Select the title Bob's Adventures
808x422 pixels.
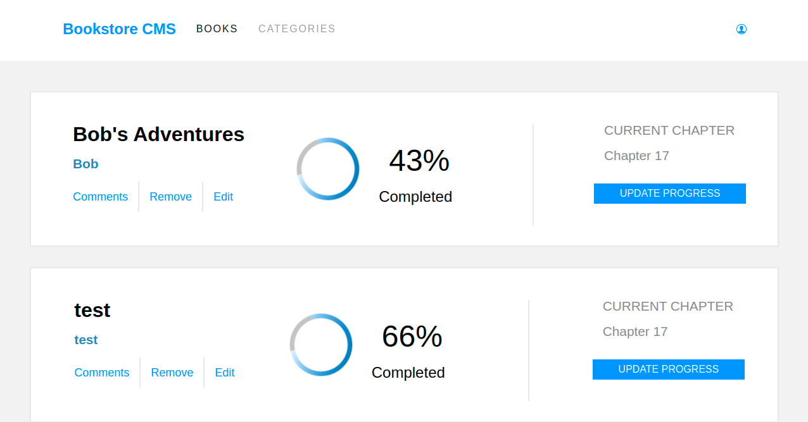pyautogui.click(x=158, y=134)
